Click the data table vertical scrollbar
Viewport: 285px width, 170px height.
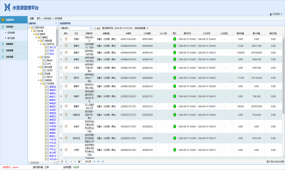283,77
